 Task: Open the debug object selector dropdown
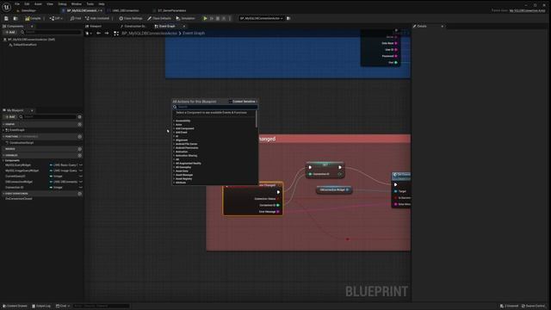tap(261, 18)
